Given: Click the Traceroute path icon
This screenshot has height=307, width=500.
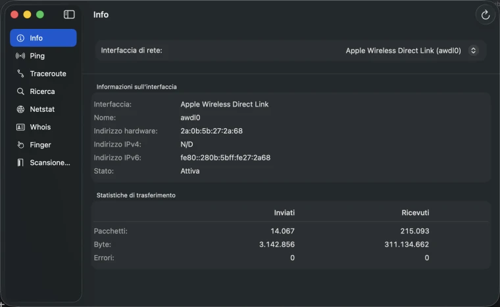Looking at the screenshot, I should pyautogui.click(x=20, y=74).
